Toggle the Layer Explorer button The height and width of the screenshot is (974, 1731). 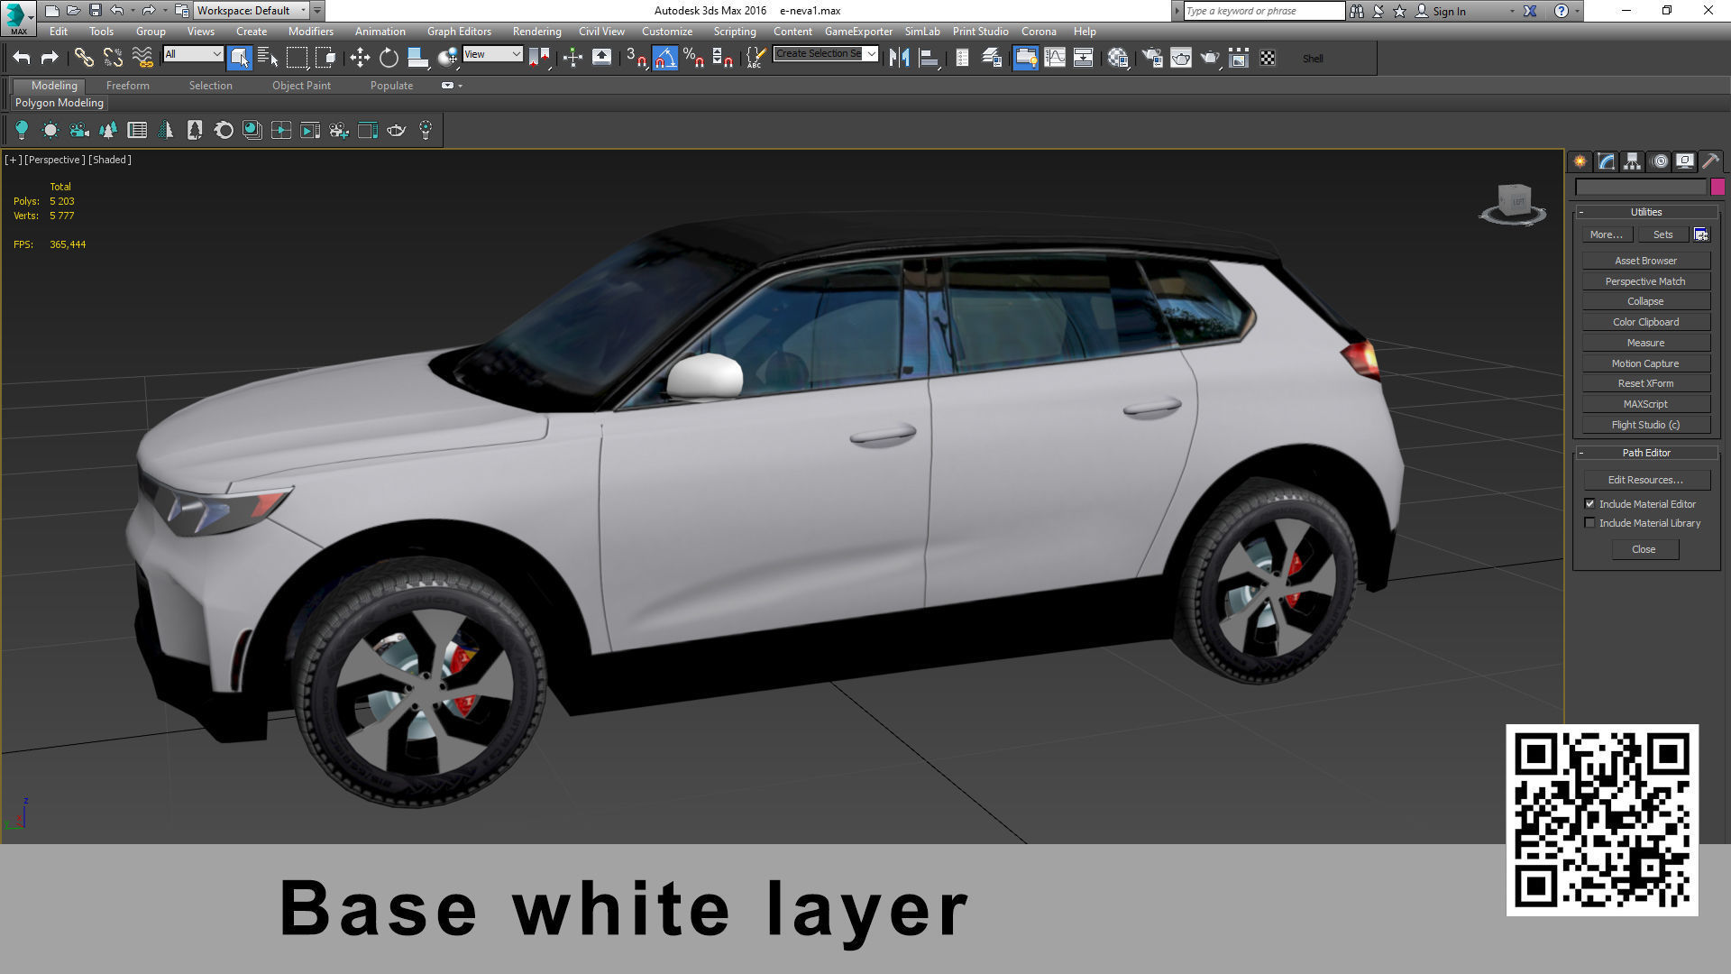pos(992,59)
